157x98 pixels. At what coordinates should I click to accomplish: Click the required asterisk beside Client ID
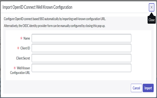point(18,48)
